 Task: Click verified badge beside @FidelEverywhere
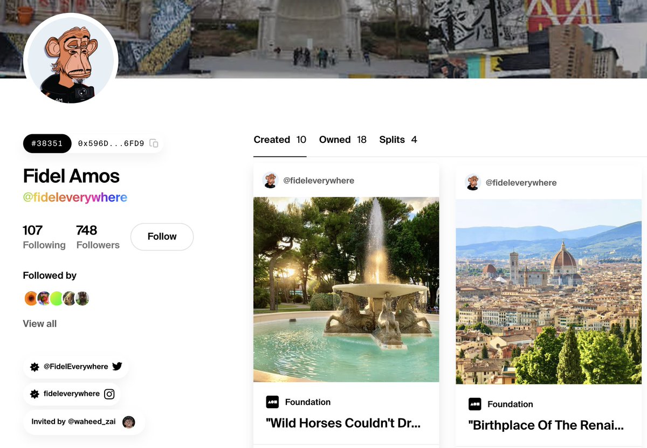tap(35, 367)
